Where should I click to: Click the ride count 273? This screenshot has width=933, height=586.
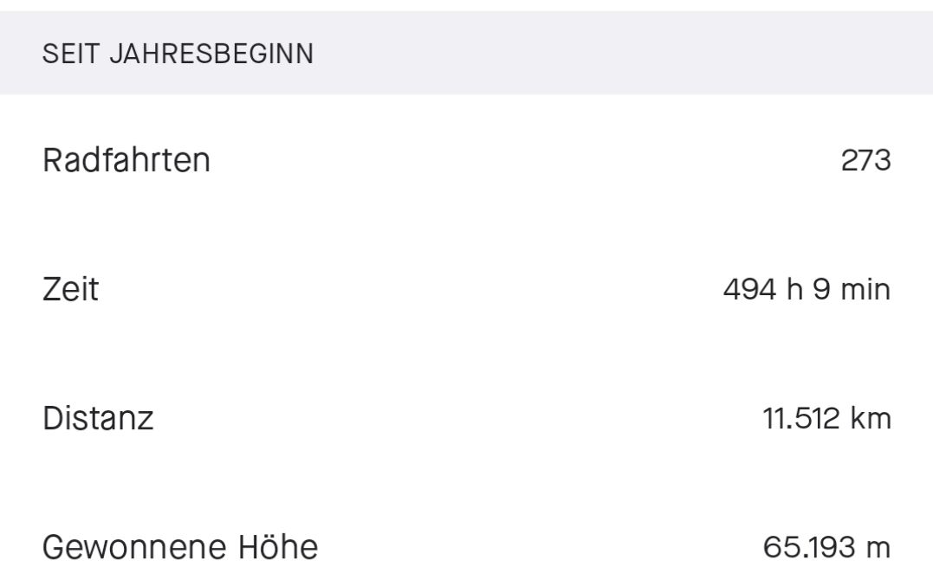click(x=865, y=161)
